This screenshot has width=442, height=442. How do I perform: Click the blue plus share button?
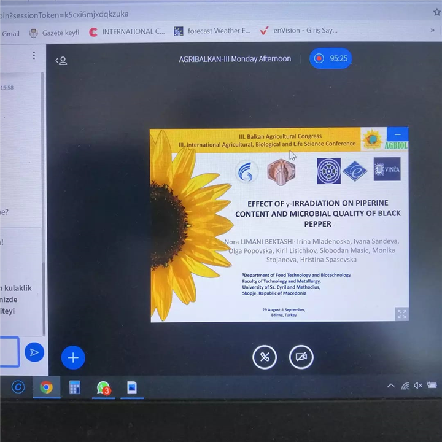tap(73, 357)
